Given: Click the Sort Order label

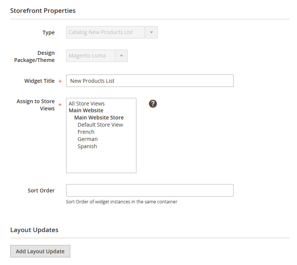Looking at the screenshot, I should (x=41, y=191).
